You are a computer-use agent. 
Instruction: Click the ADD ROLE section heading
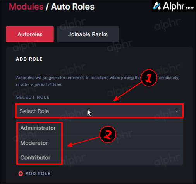click(x=29, y=59)
